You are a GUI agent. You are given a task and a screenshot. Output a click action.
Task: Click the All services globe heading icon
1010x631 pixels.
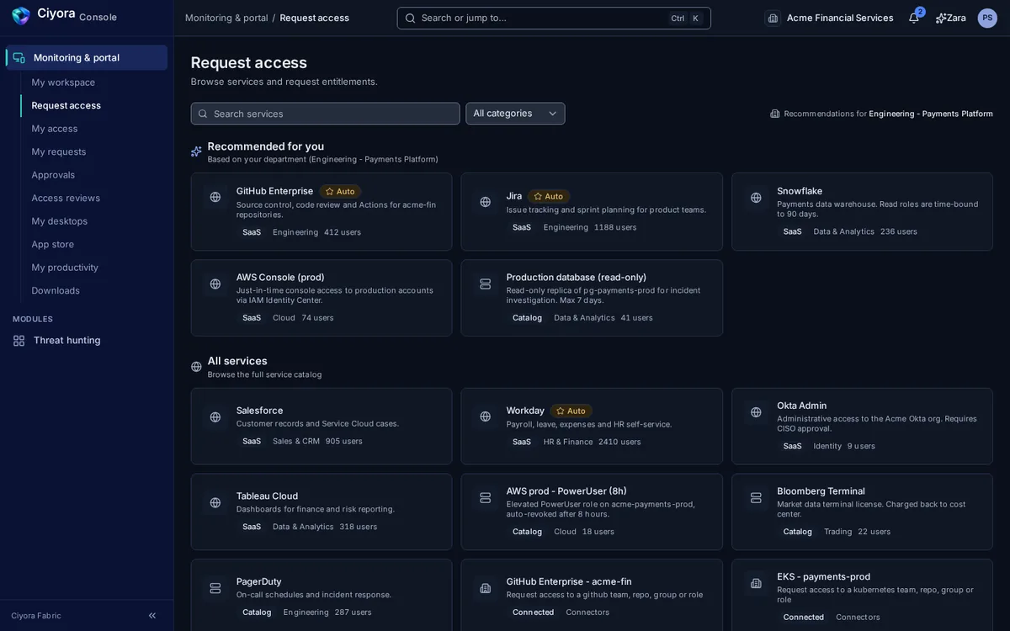196,367
